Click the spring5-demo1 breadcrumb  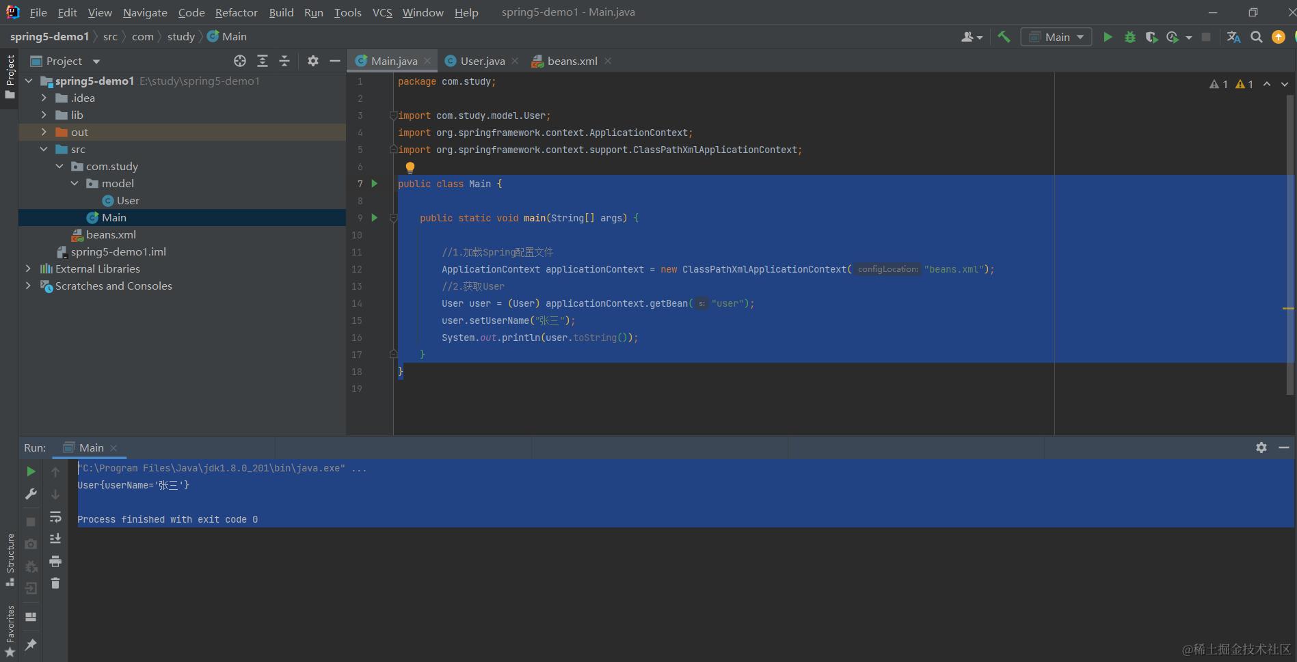(49, 36)
